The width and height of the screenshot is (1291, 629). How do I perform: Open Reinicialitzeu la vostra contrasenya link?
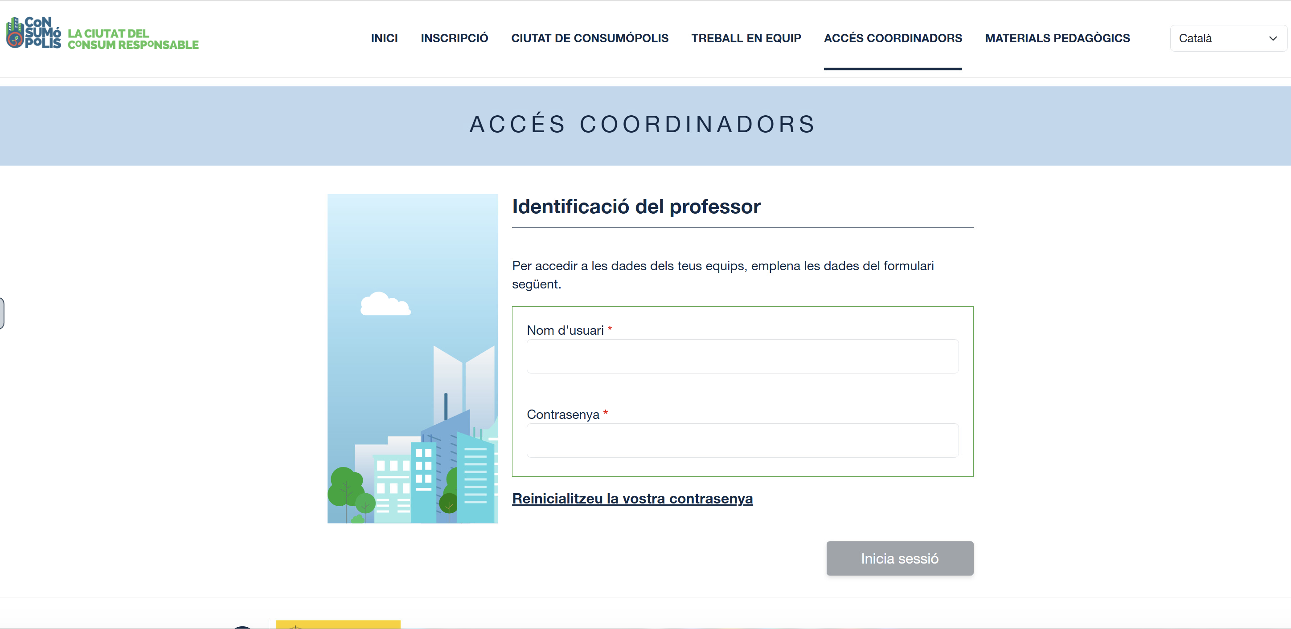(x=632, y=498)
